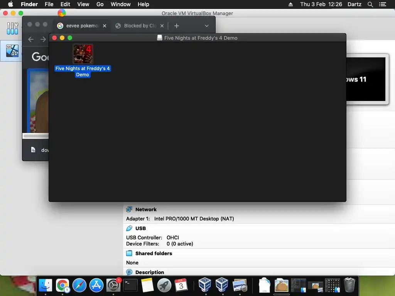
Task: Go forward in Chrome
Action: pos(43,39)
